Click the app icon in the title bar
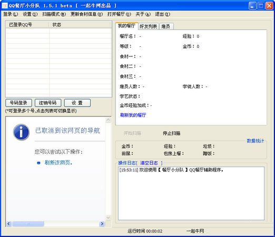 click(5, 5)
